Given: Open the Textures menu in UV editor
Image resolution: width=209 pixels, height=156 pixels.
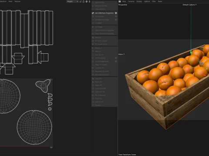Looking at the screenshot, I should point(17,1).
